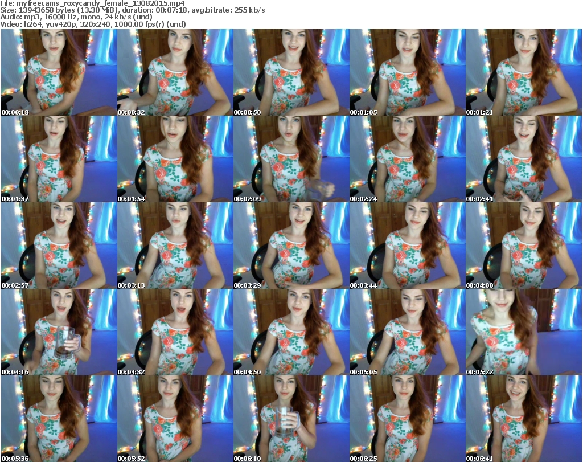Open the frame at 00:06:25
This screenshot has height=462, width=583.
[x=407, y=419]
